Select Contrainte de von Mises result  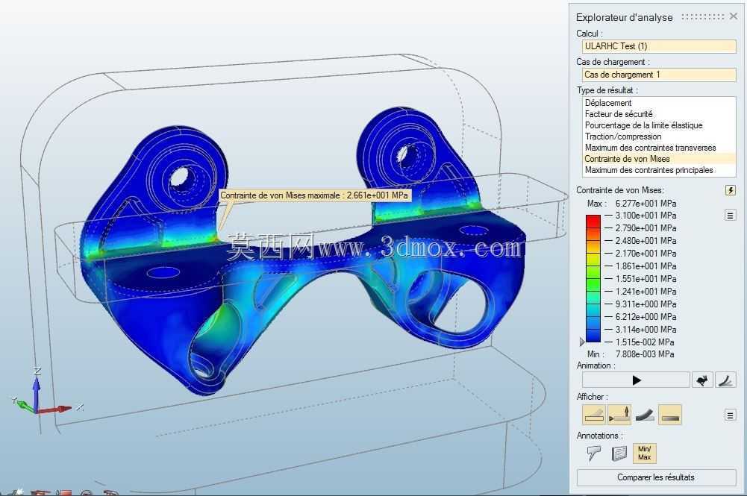(x=660, y=159)
